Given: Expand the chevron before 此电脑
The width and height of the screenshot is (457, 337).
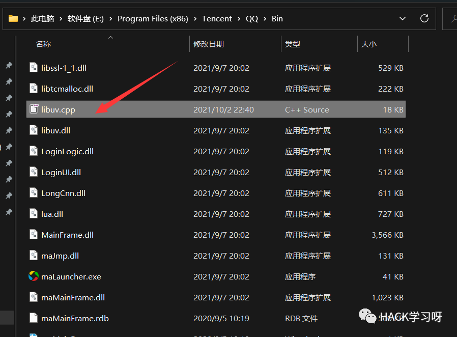Looking at the screenshot, I should 24,19.
